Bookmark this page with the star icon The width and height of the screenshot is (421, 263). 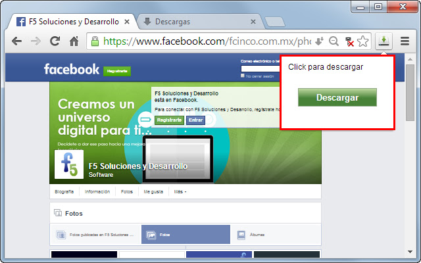tap(362, 41)
